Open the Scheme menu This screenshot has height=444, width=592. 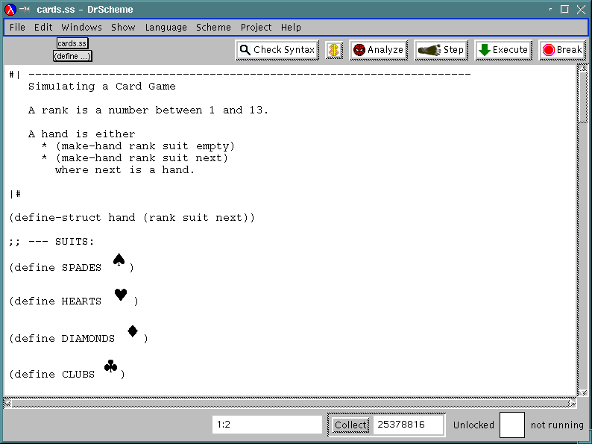point(213,27)
